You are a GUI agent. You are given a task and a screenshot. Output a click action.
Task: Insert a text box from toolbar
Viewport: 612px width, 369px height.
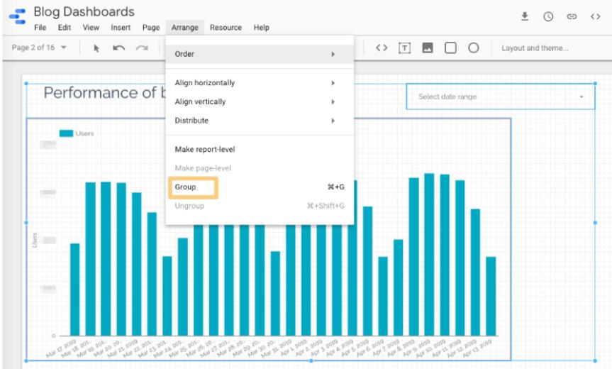click(404, 48)
